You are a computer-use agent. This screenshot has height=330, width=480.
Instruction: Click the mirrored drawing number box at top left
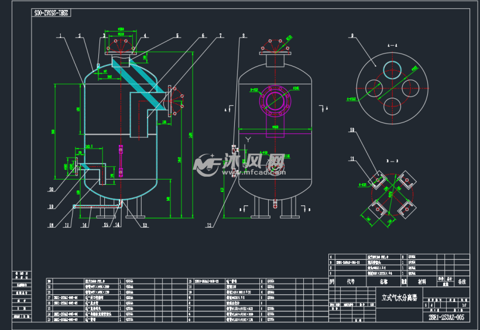[x=52, y=13]
